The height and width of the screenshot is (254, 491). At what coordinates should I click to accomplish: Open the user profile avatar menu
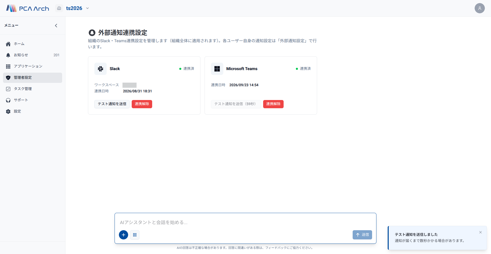click(x=479, y=8)
